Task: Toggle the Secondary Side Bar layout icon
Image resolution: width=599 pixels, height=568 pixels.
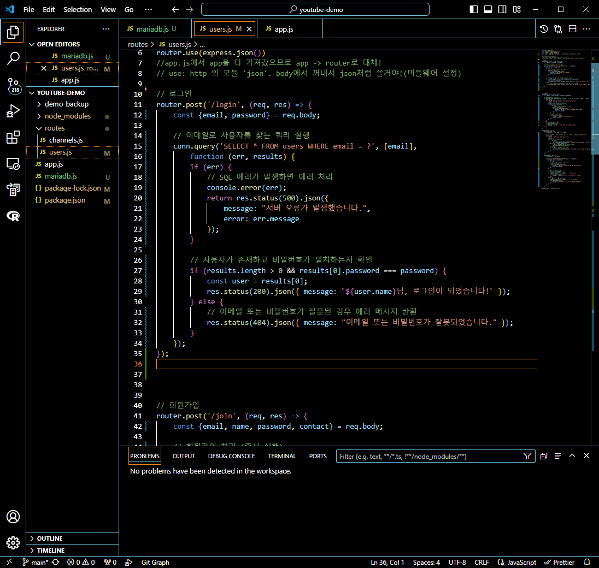Action: click(x=502, y=9)
